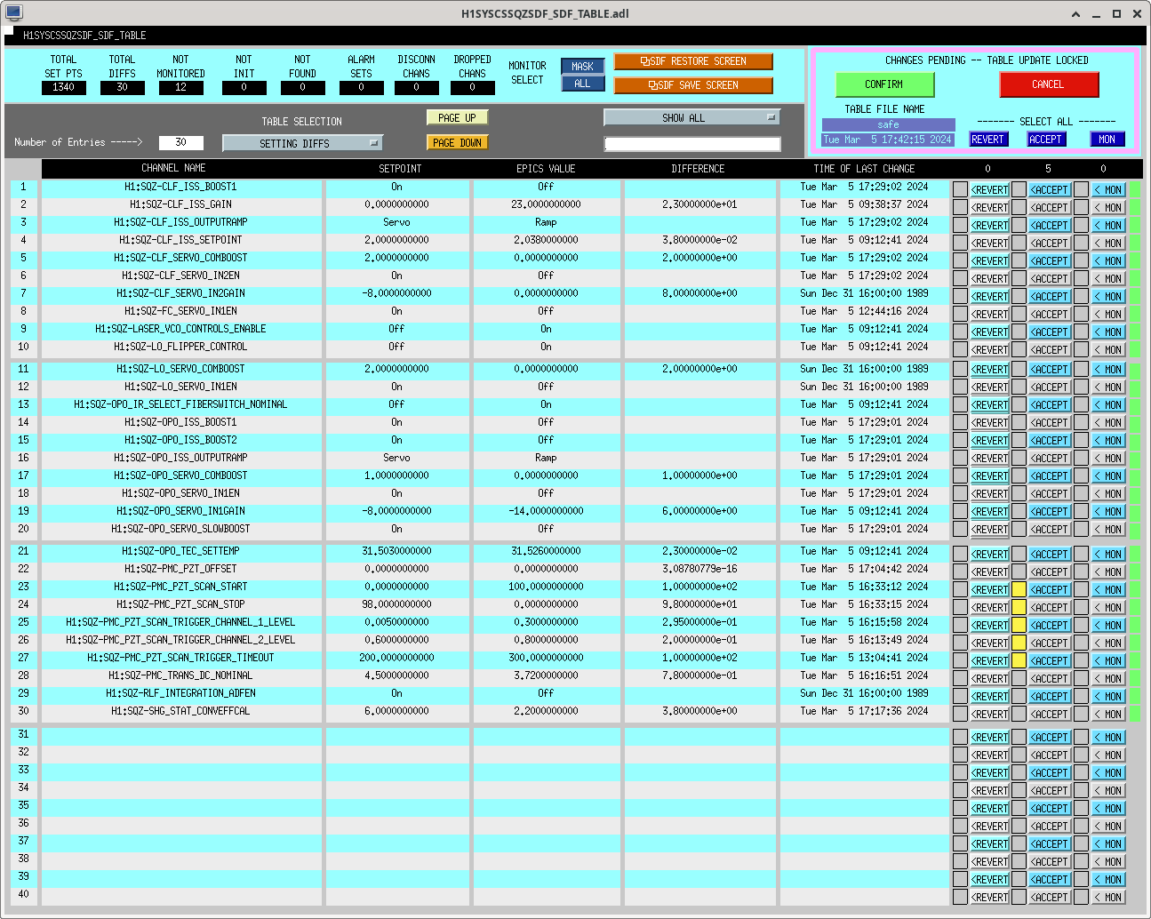The height and width of the screenshot is (919, 1151).
Task: Expand the SHOW ALL dropdown
Action: 691,117
